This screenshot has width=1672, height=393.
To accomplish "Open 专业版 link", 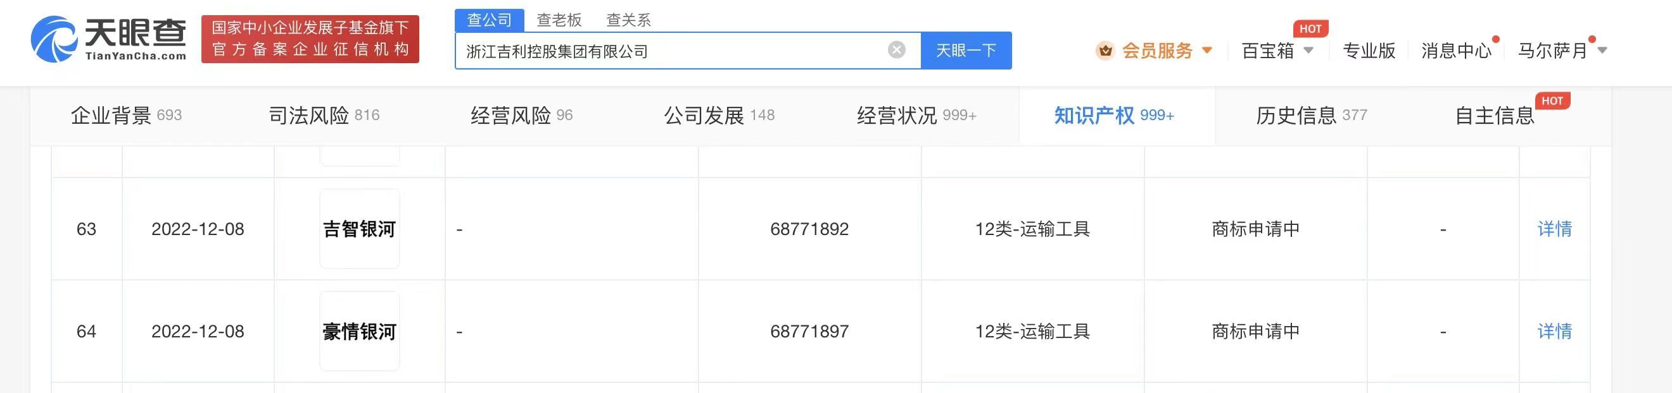I will (1369, 51).
